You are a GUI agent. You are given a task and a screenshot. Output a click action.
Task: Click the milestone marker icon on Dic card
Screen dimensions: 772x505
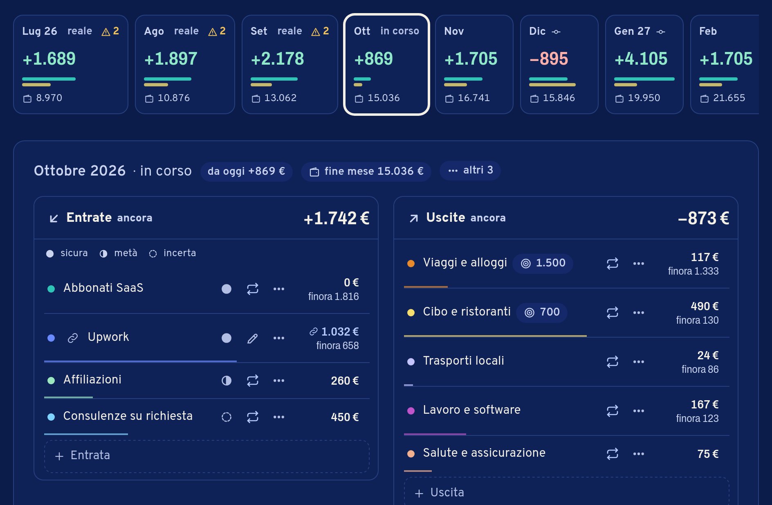556,32
